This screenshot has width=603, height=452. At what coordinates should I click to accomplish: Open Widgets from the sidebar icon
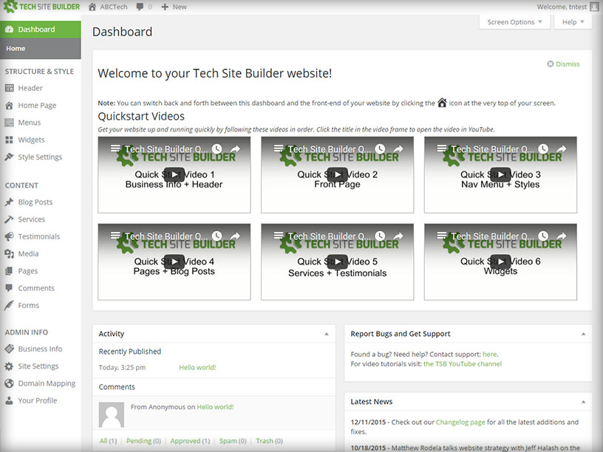(10, 140)
